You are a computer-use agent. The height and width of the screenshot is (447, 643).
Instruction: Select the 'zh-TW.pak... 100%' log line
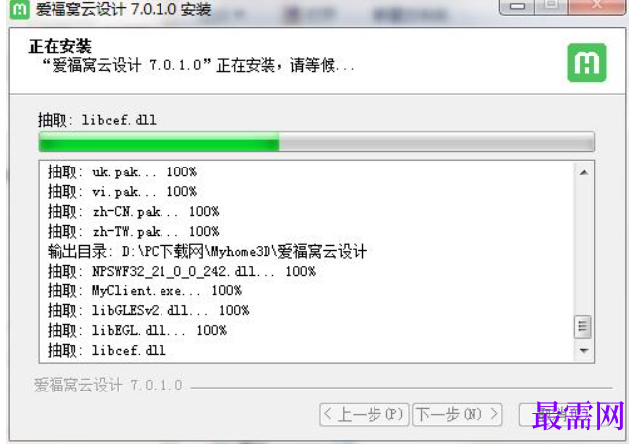click(x=134, y=231)
